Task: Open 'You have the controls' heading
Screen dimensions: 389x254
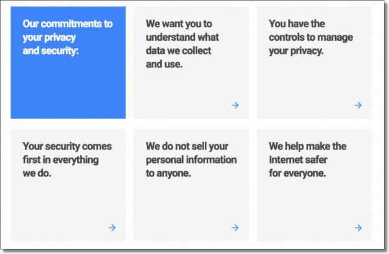Action: tap(311, 37)
